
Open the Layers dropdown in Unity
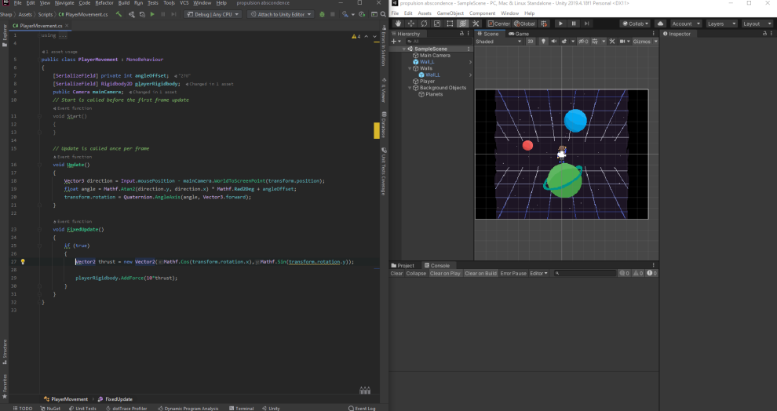(720, 24)
